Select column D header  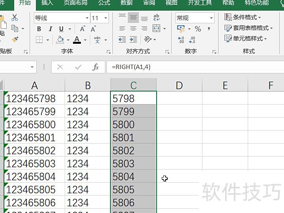tap(179, 85)
